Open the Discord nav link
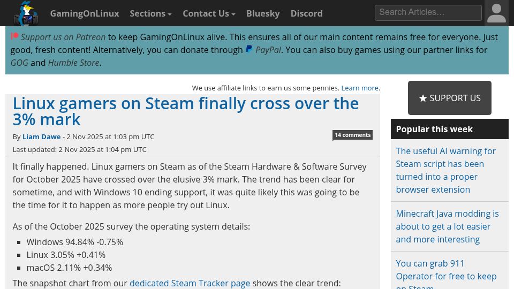Viewport: 514px width, 289px height. pos(306,13)
